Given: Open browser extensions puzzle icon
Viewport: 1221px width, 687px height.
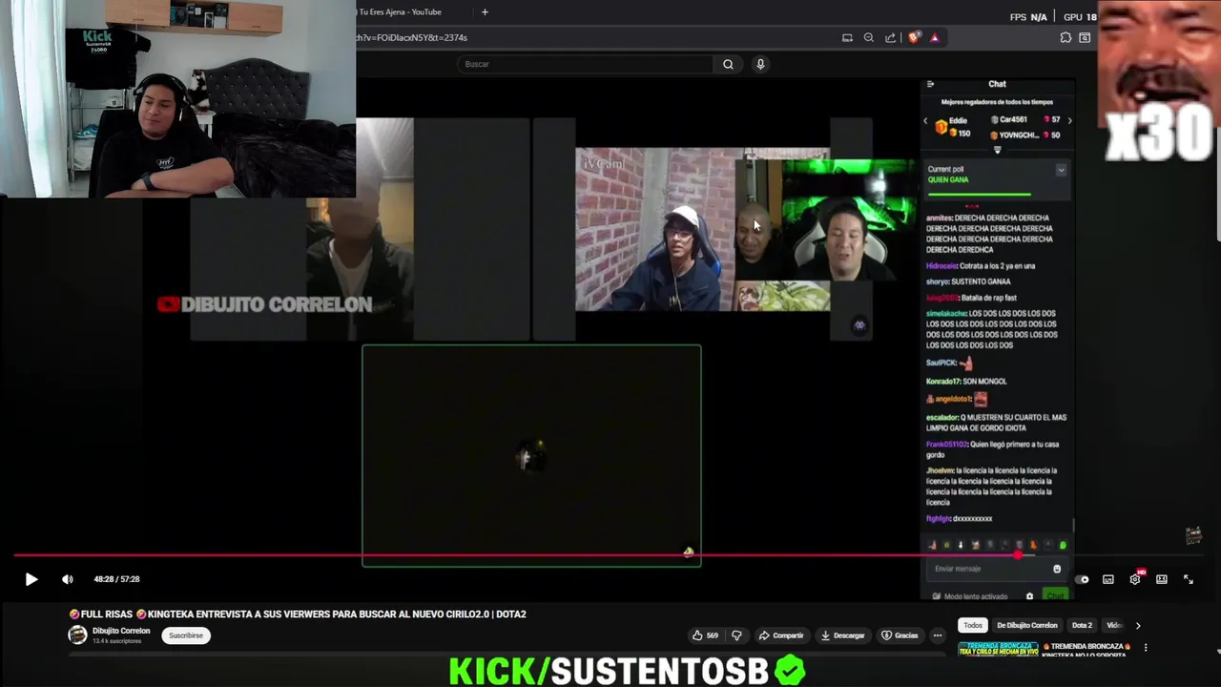Looking at the screenshot, I should (x=1066, y=37).
